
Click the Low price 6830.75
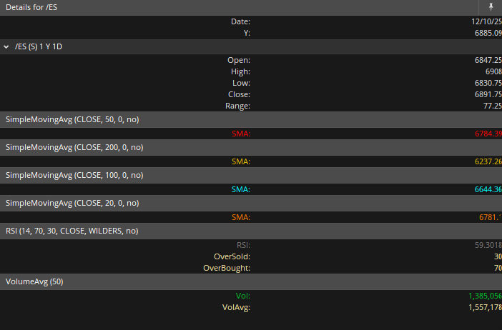tap(488, 84)
